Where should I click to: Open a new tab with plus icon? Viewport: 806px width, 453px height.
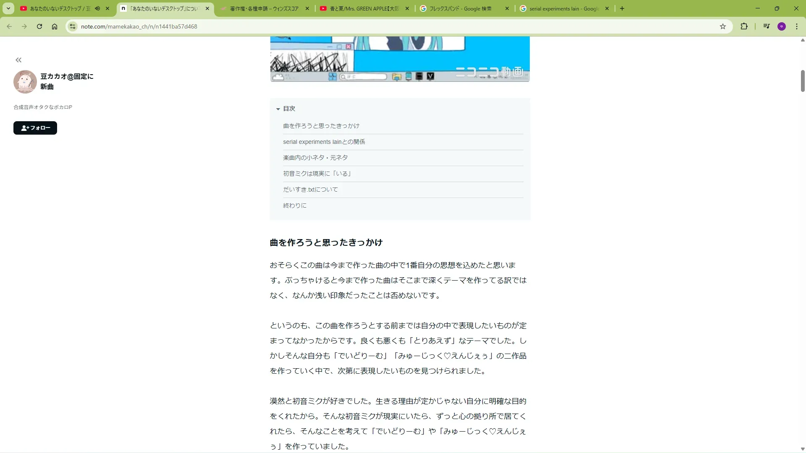pyautogui.click(x=622, y=8)
